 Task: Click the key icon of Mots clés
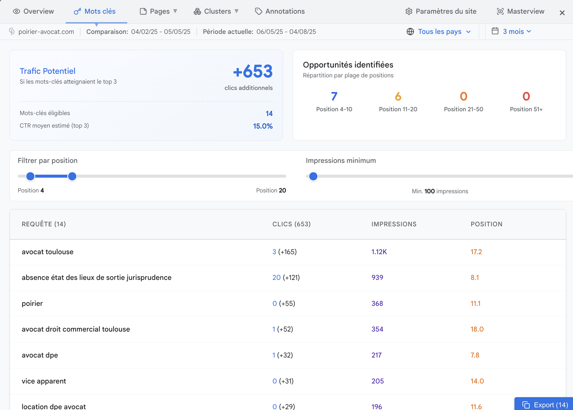[77, 11]
